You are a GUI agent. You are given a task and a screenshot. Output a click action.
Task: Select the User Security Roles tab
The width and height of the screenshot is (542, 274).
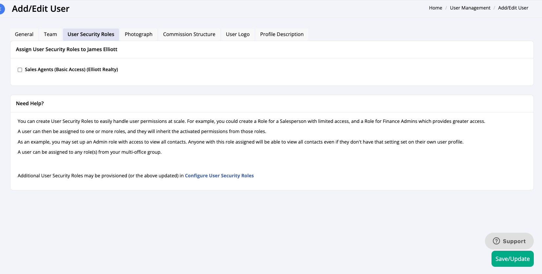(x=91, y=34)
